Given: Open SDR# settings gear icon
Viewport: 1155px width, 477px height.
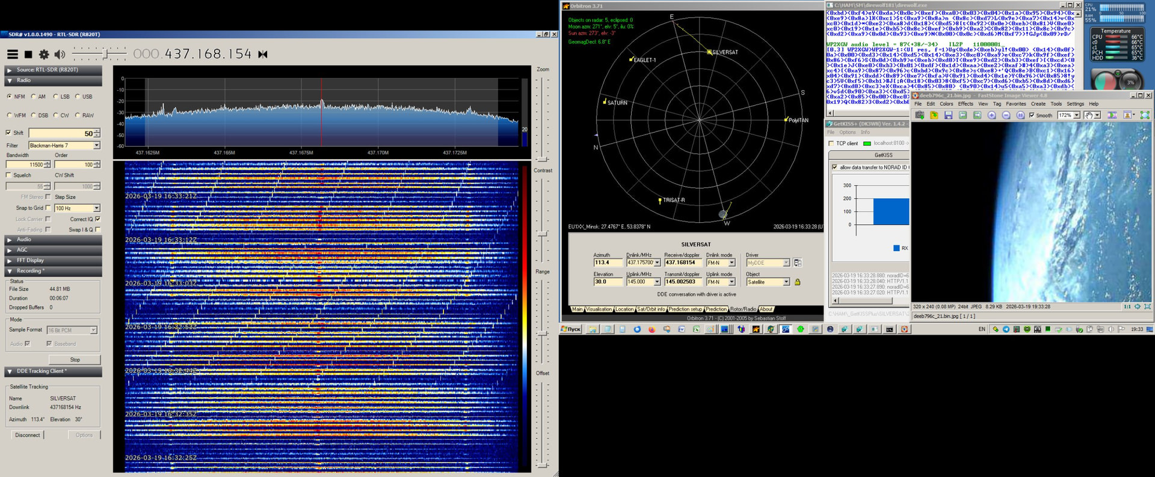Looking at the screenshot, I should click(44, 55).
